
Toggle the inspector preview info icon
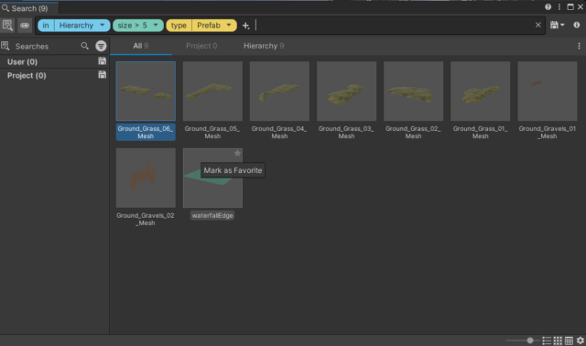576,25
